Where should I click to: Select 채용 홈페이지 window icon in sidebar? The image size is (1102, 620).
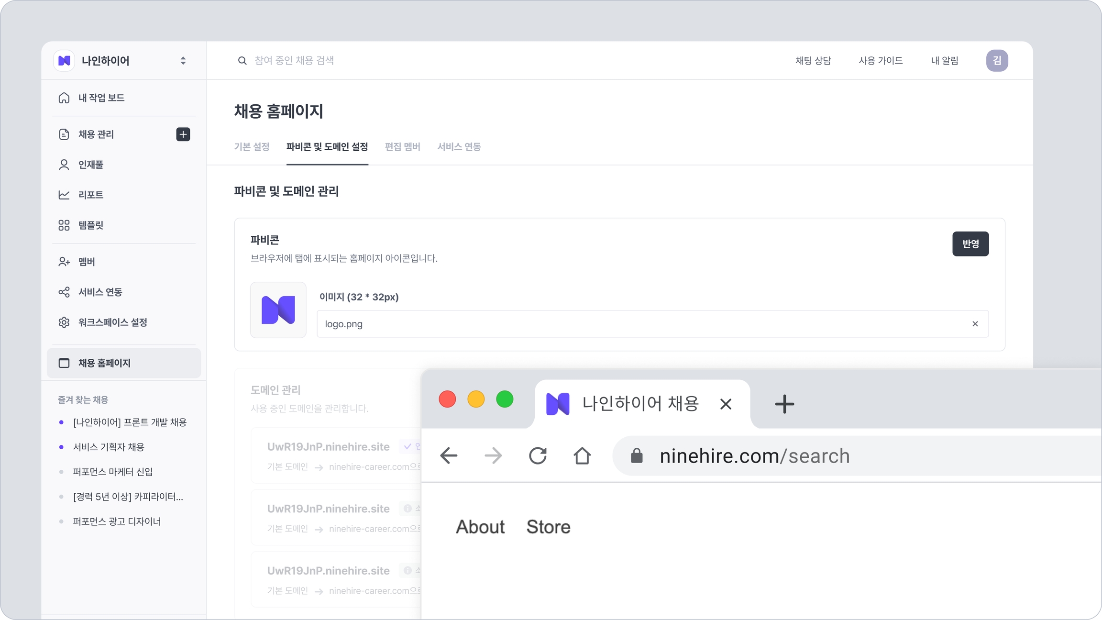(x=64, y=363)
